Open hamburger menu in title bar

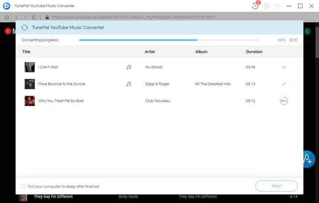278,6
